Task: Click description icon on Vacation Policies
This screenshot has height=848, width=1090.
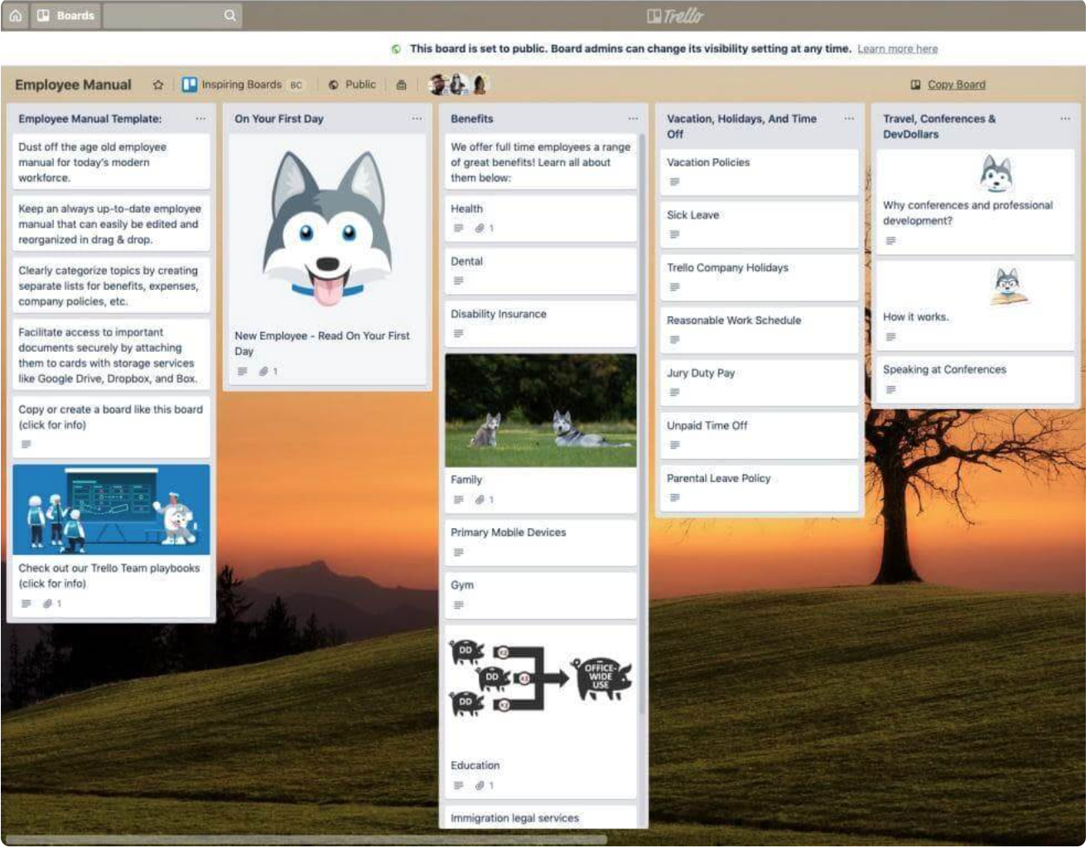Action: pyautogui.click(x=675, y=182)
